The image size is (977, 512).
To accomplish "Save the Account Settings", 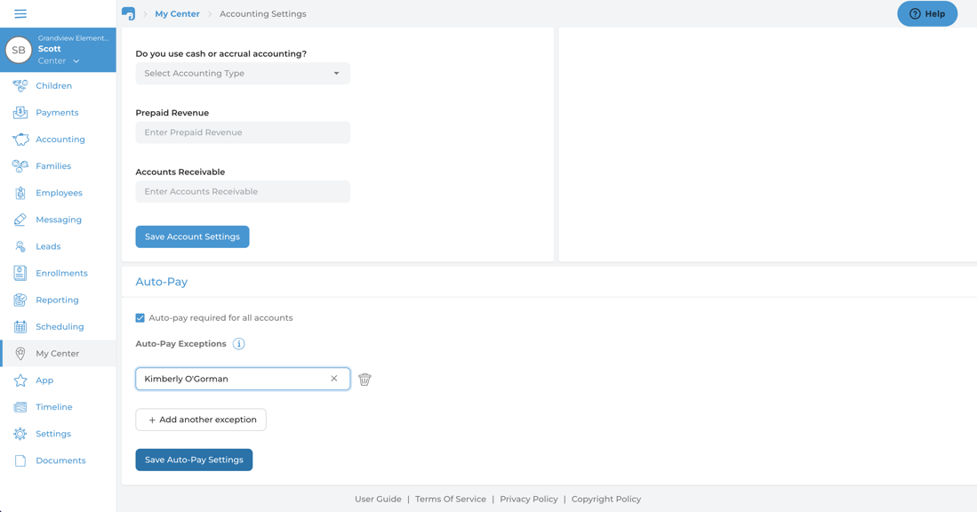I will coord(192,236).
